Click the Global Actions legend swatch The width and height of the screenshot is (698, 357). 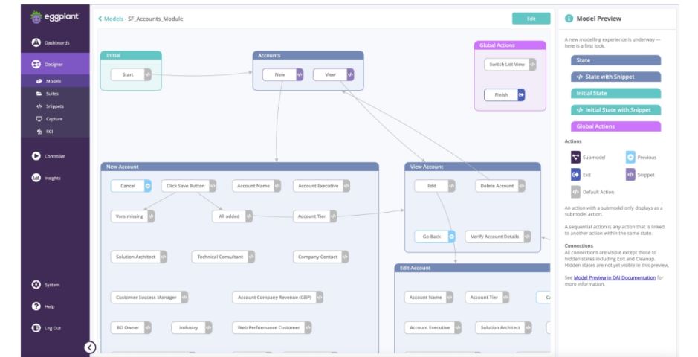pos(615,126)
